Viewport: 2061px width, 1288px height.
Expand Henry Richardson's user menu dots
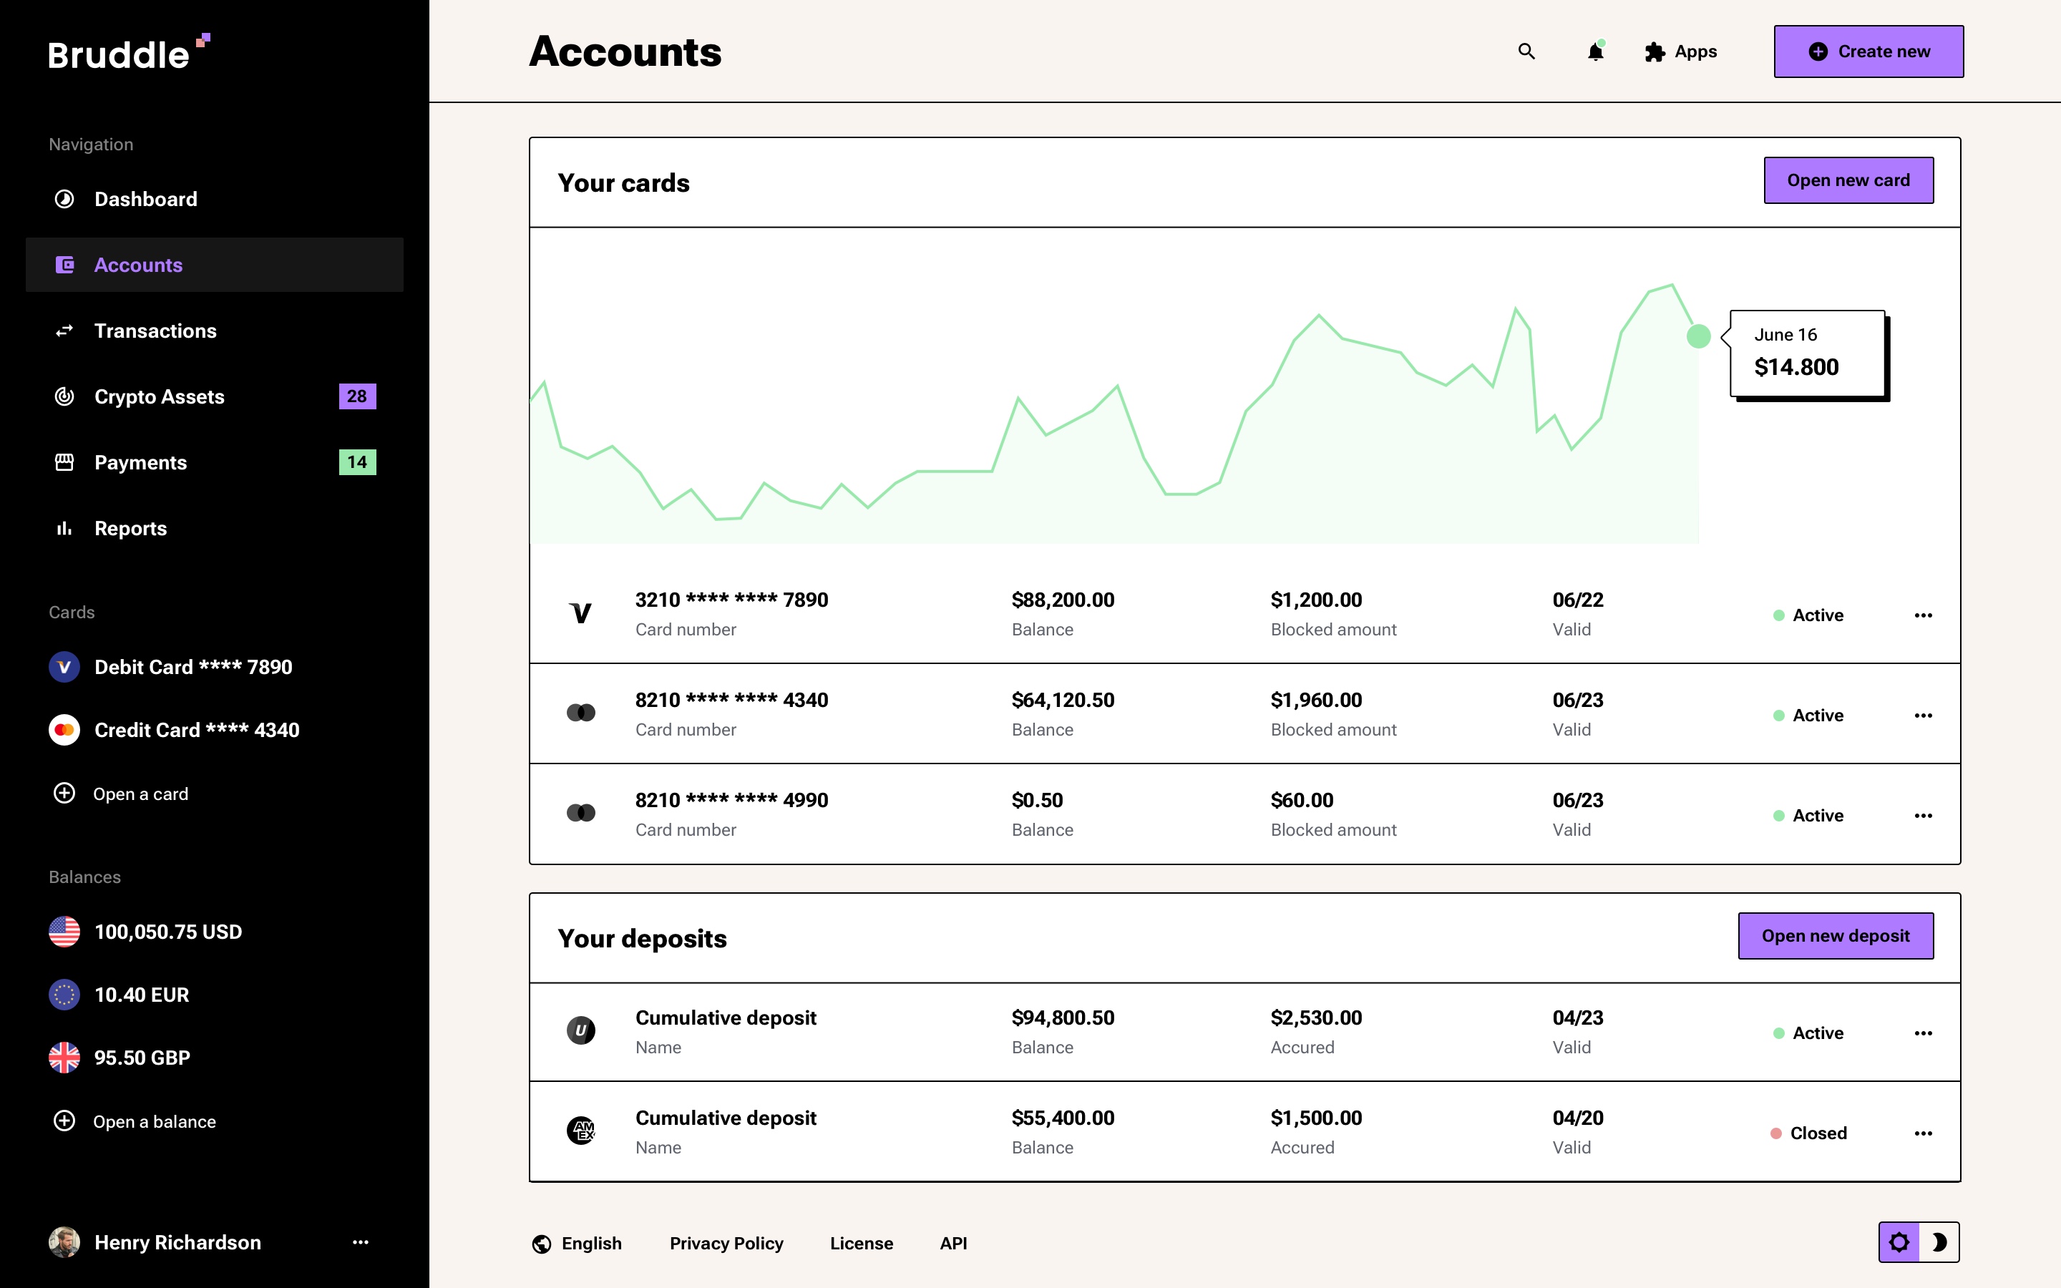(360, 1242)
